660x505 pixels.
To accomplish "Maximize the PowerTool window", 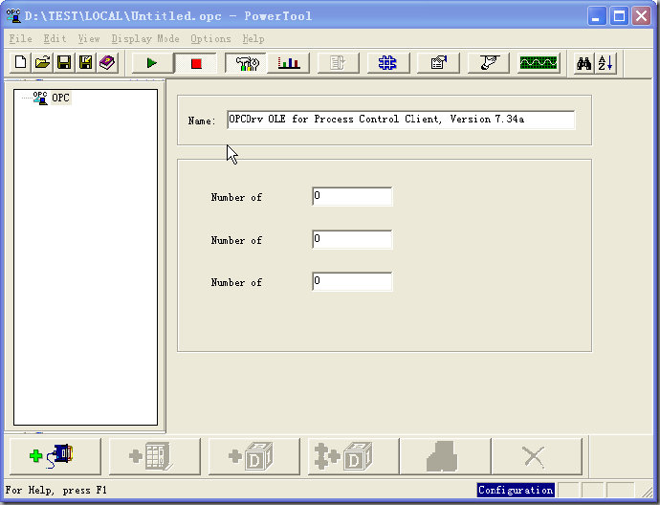I will click(x=619, y=16).
